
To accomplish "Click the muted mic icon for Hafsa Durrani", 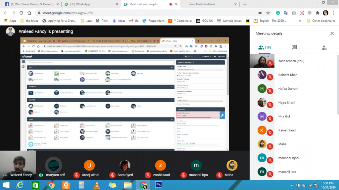I will tap(270, 91).
